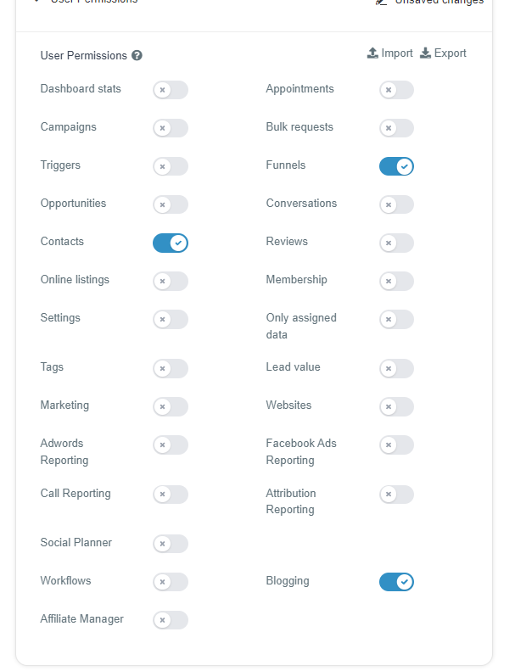Disable the Funnels permission toggle

(396, 166)
